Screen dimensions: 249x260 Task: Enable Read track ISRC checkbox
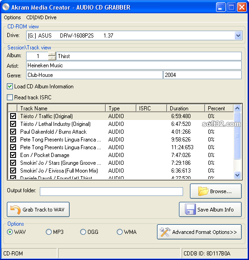(10, 97)
